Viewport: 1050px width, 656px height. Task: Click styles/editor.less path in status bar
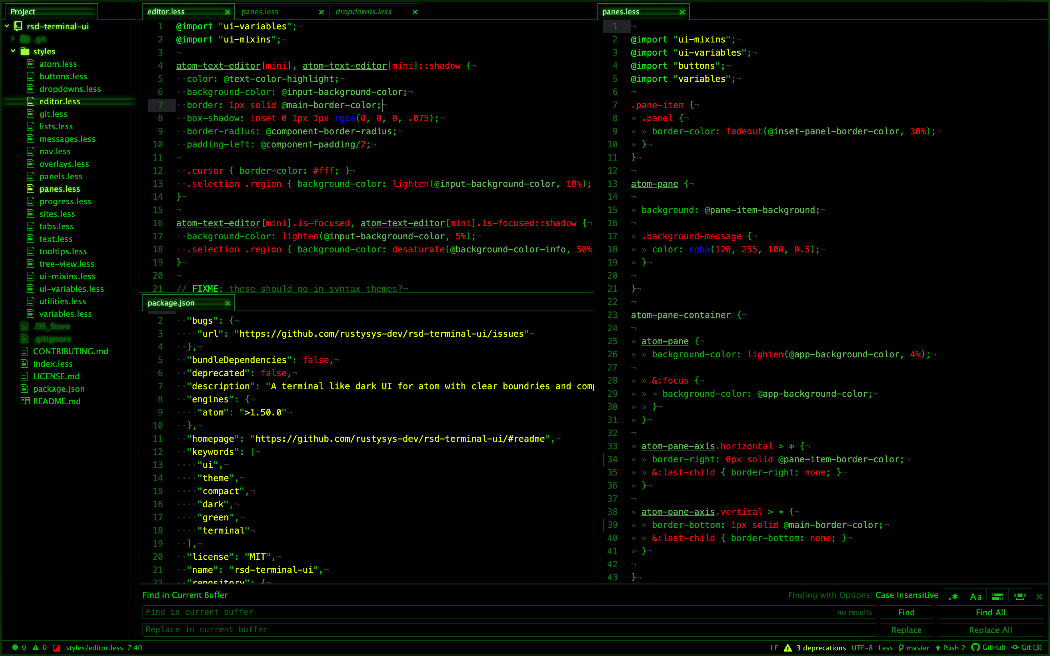(94, 648)
